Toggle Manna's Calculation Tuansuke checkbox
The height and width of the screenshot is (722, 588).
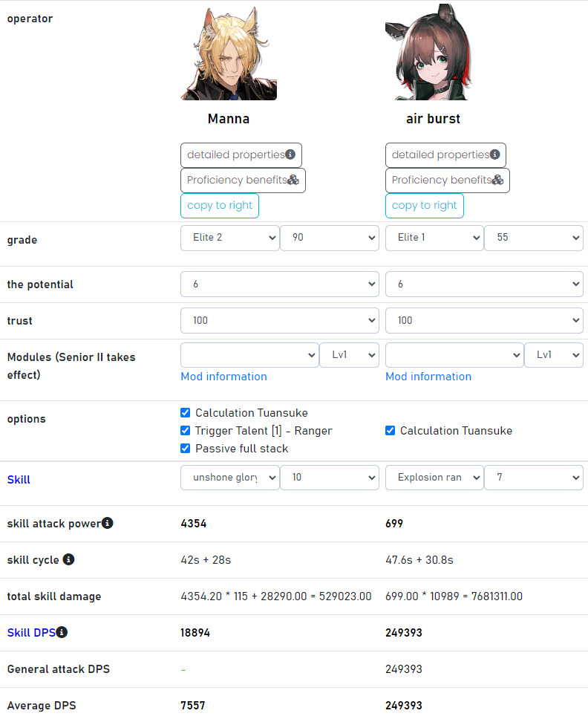[x=186, y=412]
